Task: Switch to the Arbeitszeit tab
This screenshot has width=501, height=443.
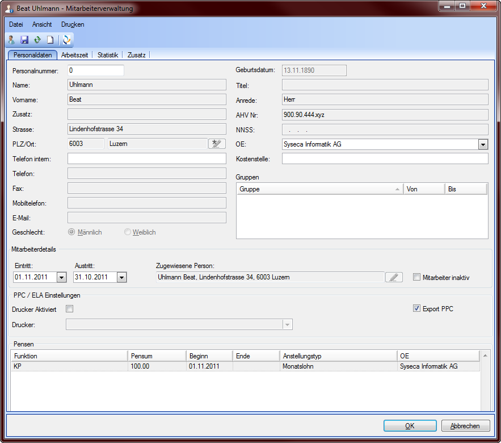Action: (75, 55)
